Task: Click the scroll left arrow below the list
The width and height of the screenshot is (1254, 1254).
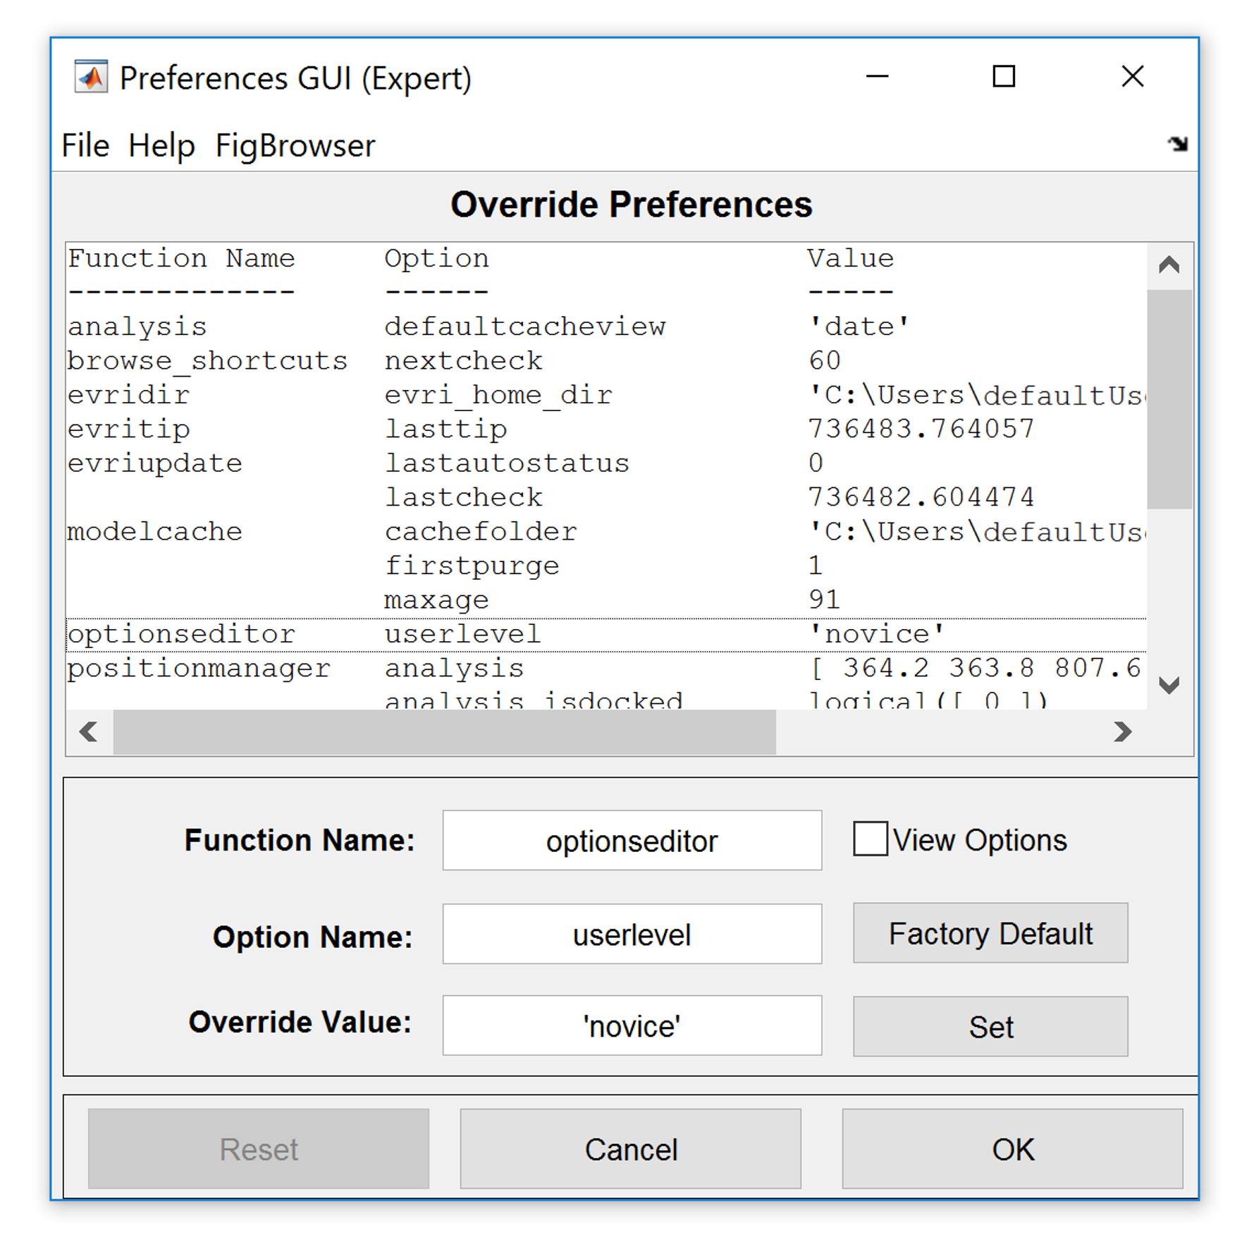Action: [x=89, y=731]
